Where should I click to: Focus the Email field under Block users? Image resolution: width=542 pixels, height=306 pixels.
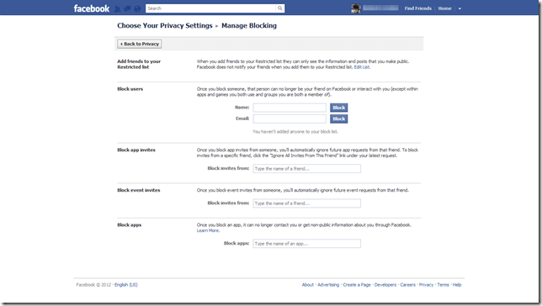290,119
